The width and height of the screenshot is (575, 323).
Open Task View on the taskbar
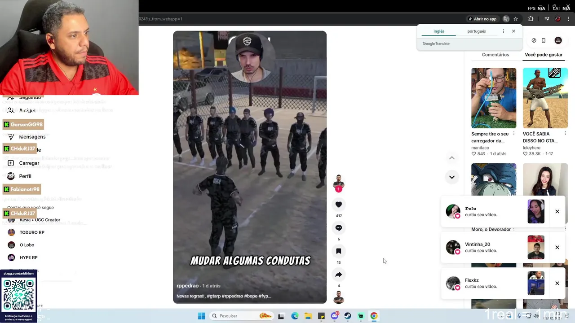pos(281,316)
